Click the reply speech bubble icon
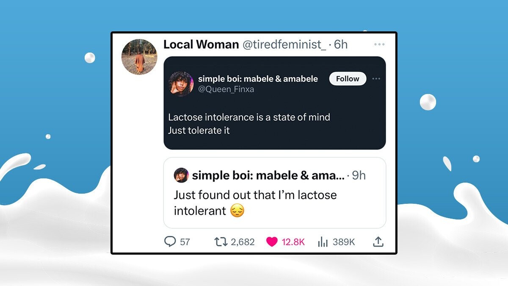The width and height of the screenshot is (508, 286). click(170, 242)
